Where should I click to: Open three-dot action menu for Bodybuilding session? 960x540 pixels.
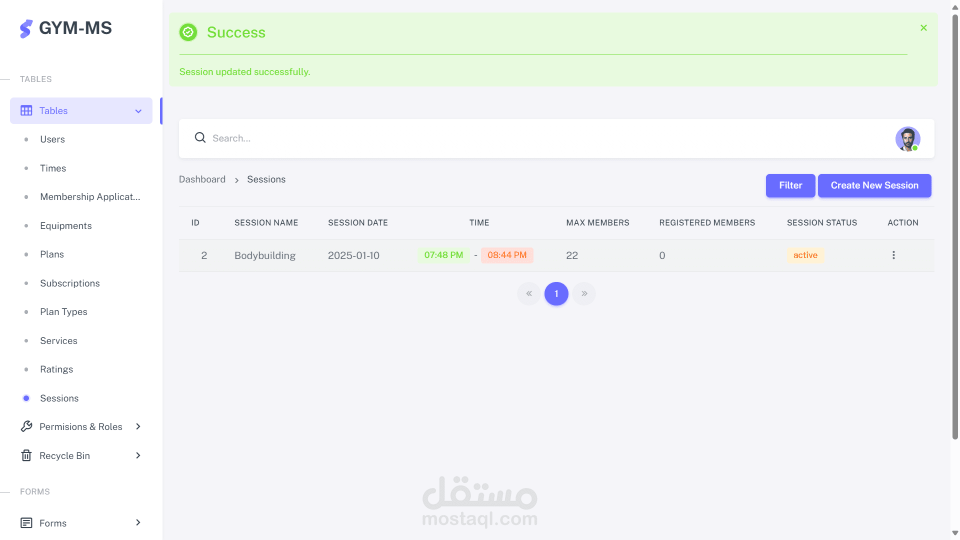click(893, 255)
